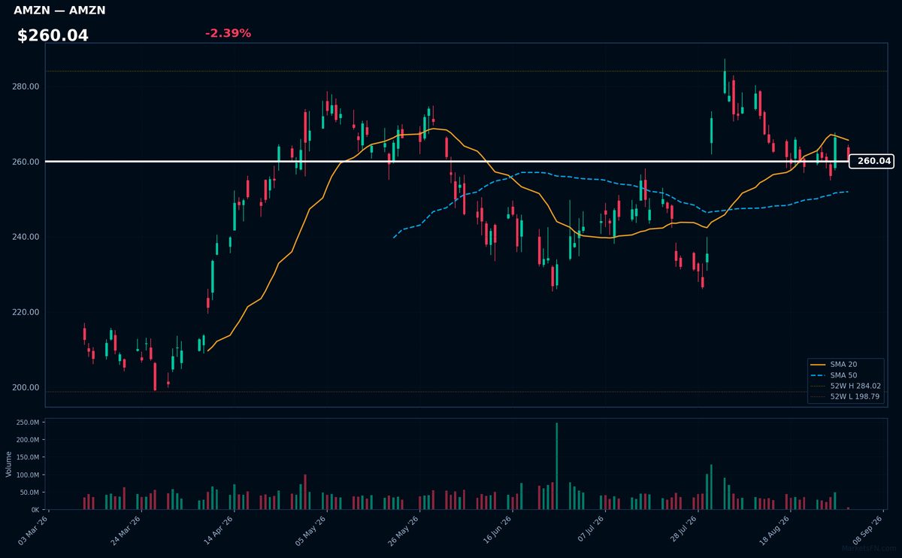Click the AMZN — AMZN chart title
The height and width of the screenshot is (558, 902).
coord(59,11)
